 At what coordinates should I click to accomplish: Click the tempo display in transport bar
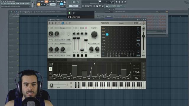coord(53,4)
